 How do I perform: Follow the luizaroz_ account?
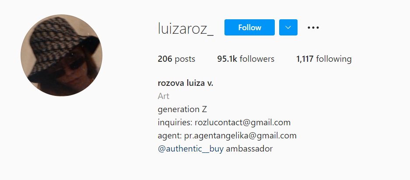pos(249,27)
